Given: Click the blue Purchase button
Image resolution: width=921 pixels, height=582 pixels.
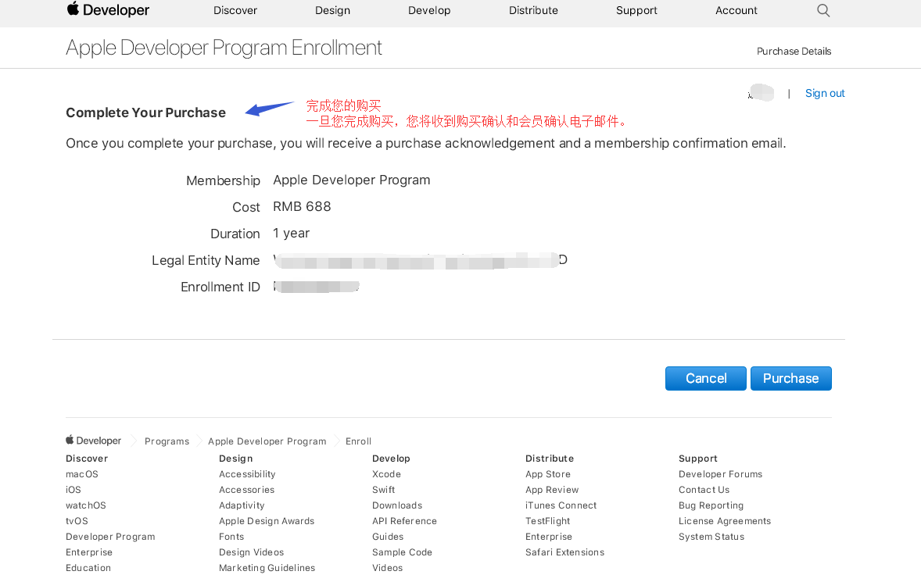Looking at the screenshot, I should pyautogui.click(x=790, y=378).
